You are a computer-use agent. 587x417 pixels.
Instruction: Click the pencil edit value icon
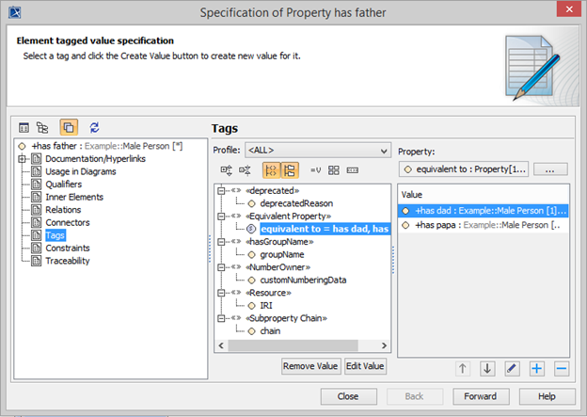coord(512,369)
